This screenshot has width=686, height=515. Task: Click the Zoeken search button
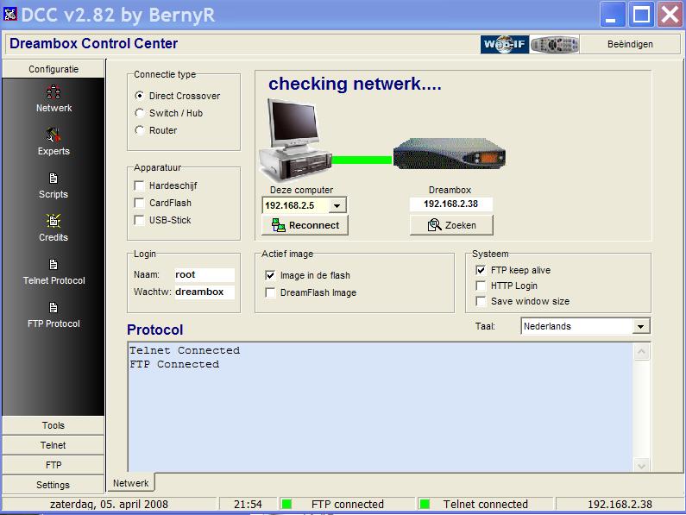pyautogui.click(x=451, y=225)
